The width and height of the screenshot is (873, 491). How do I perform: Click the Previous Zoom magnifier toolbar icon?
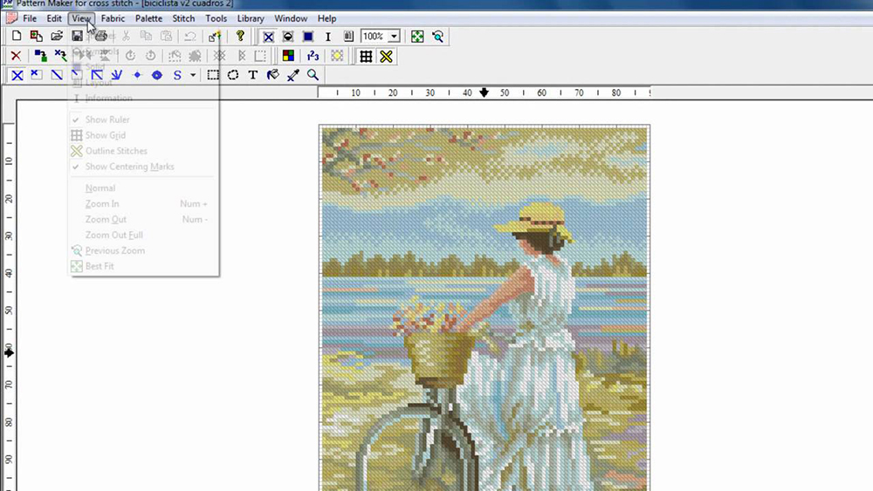437,37
